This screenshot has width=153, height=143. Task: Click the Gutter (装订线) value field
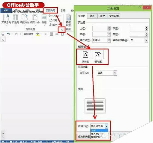click(100, 40)
